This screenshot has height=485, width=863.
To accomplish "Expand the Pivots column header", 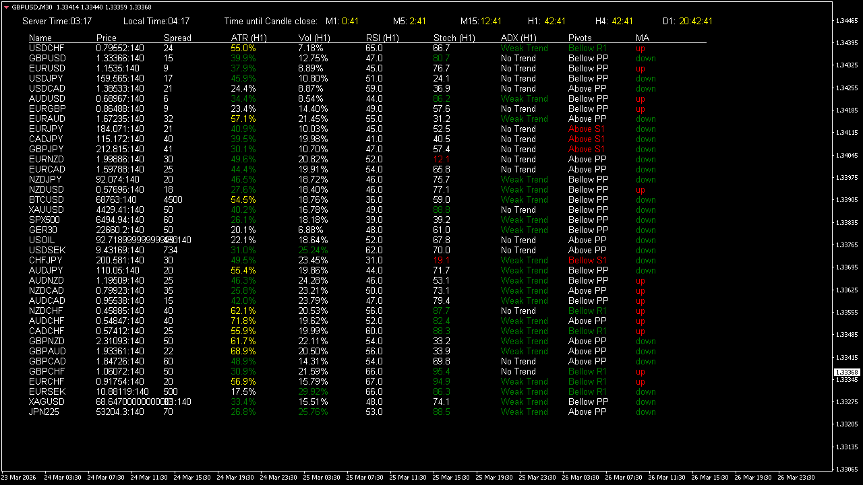I will [578, 38].
